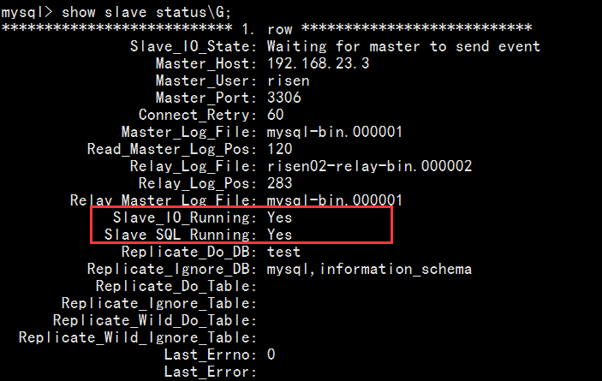Select the Relay_Master_Log_File label
This screenshot has width=602, height=381.
(x=164, y=199)
